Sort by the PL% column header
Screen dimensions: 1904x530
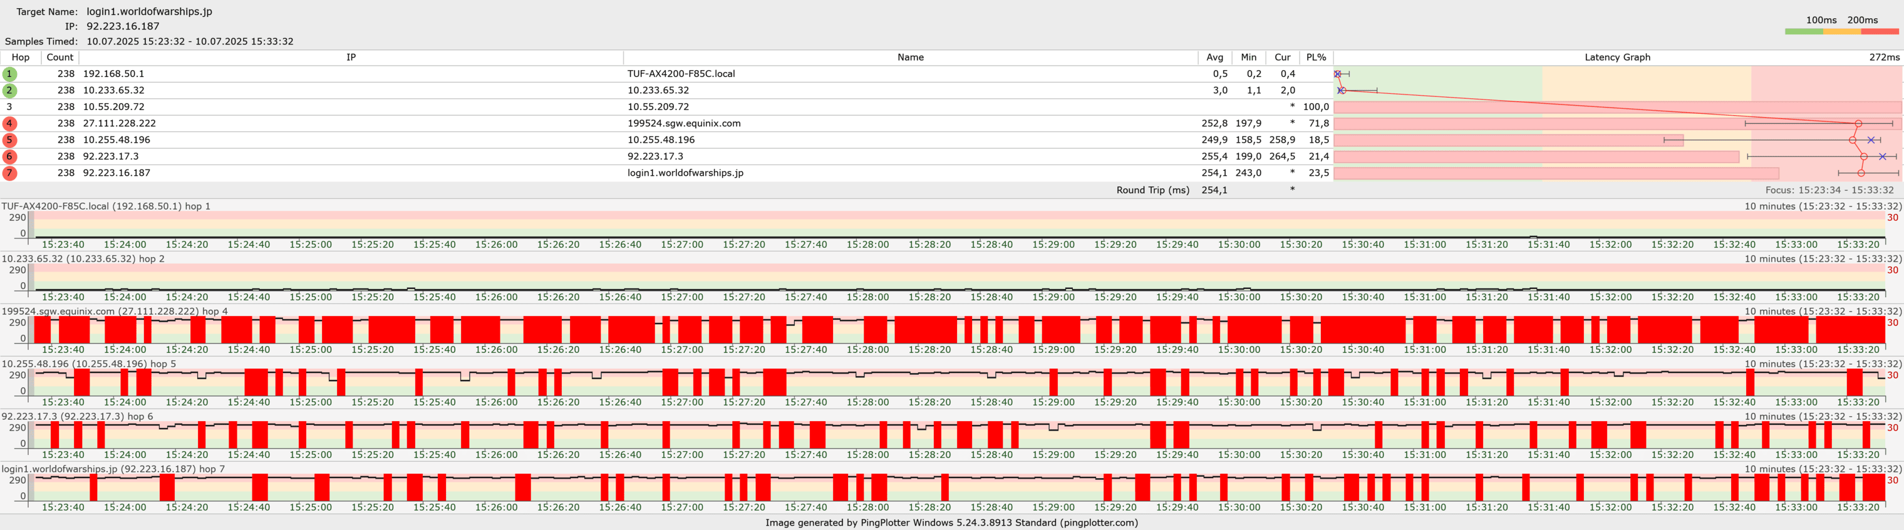(1316, 58)
